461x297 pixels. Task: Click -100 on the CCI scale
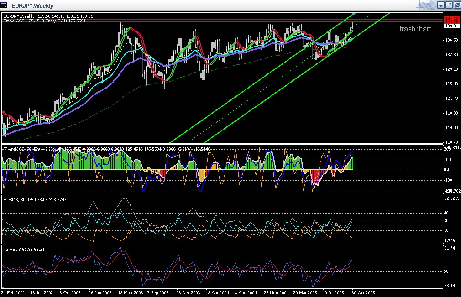pos(447,180)
